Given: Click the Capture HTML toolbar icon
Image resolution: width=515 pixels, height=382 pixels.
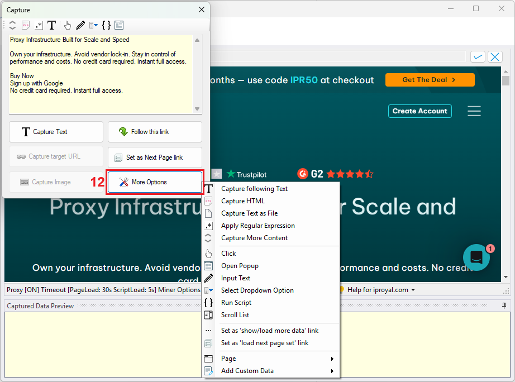Looking at the screenshot, I should (26, 25).
